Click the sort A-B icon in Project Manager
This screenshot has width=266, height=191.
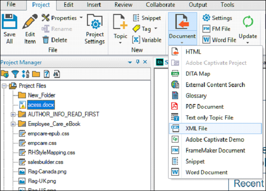25,74
